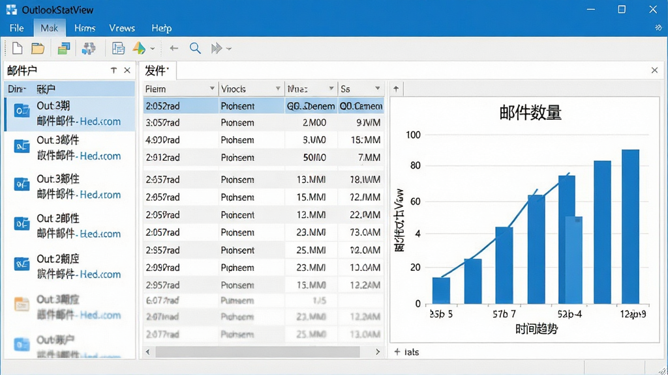
Task: Click the 账户 column header in sidebar
Action: click(x=46, y=89)
